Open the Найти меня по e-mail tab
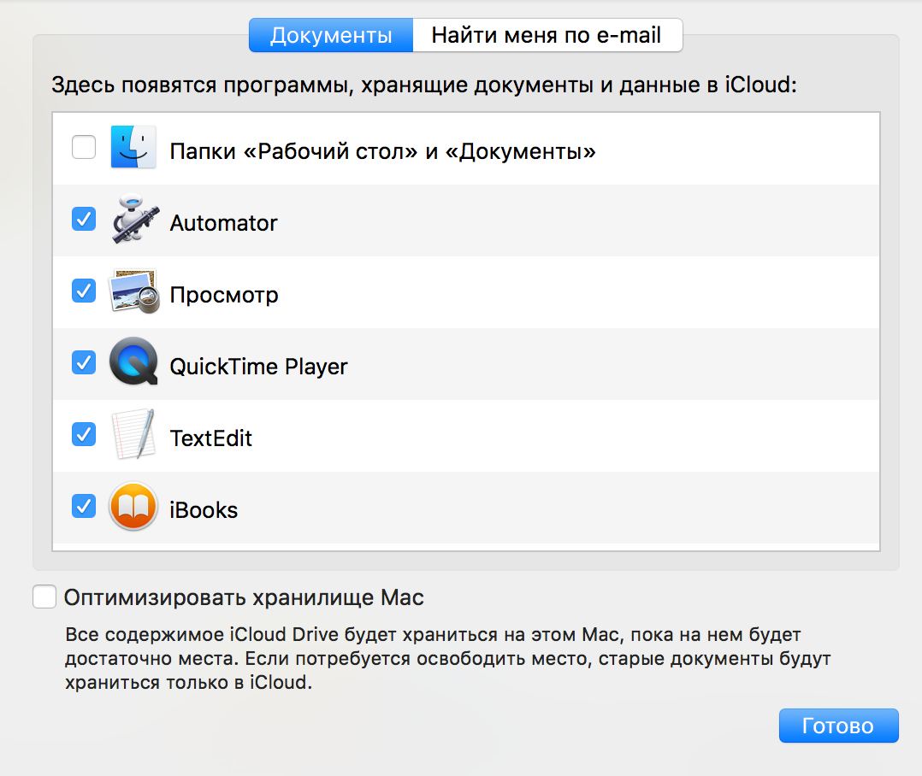922x776 pixels. click(x=547, y=35)
